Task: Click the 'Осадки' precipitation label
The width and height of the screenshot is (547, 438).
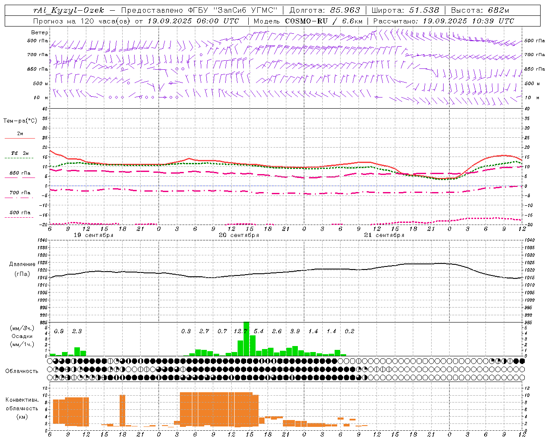Action: point(22,336)
